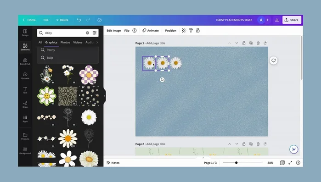The height and width of the screenshot is (182, 321).
Task: Open the Draw sidebar panel
Action: pos(25,104)
